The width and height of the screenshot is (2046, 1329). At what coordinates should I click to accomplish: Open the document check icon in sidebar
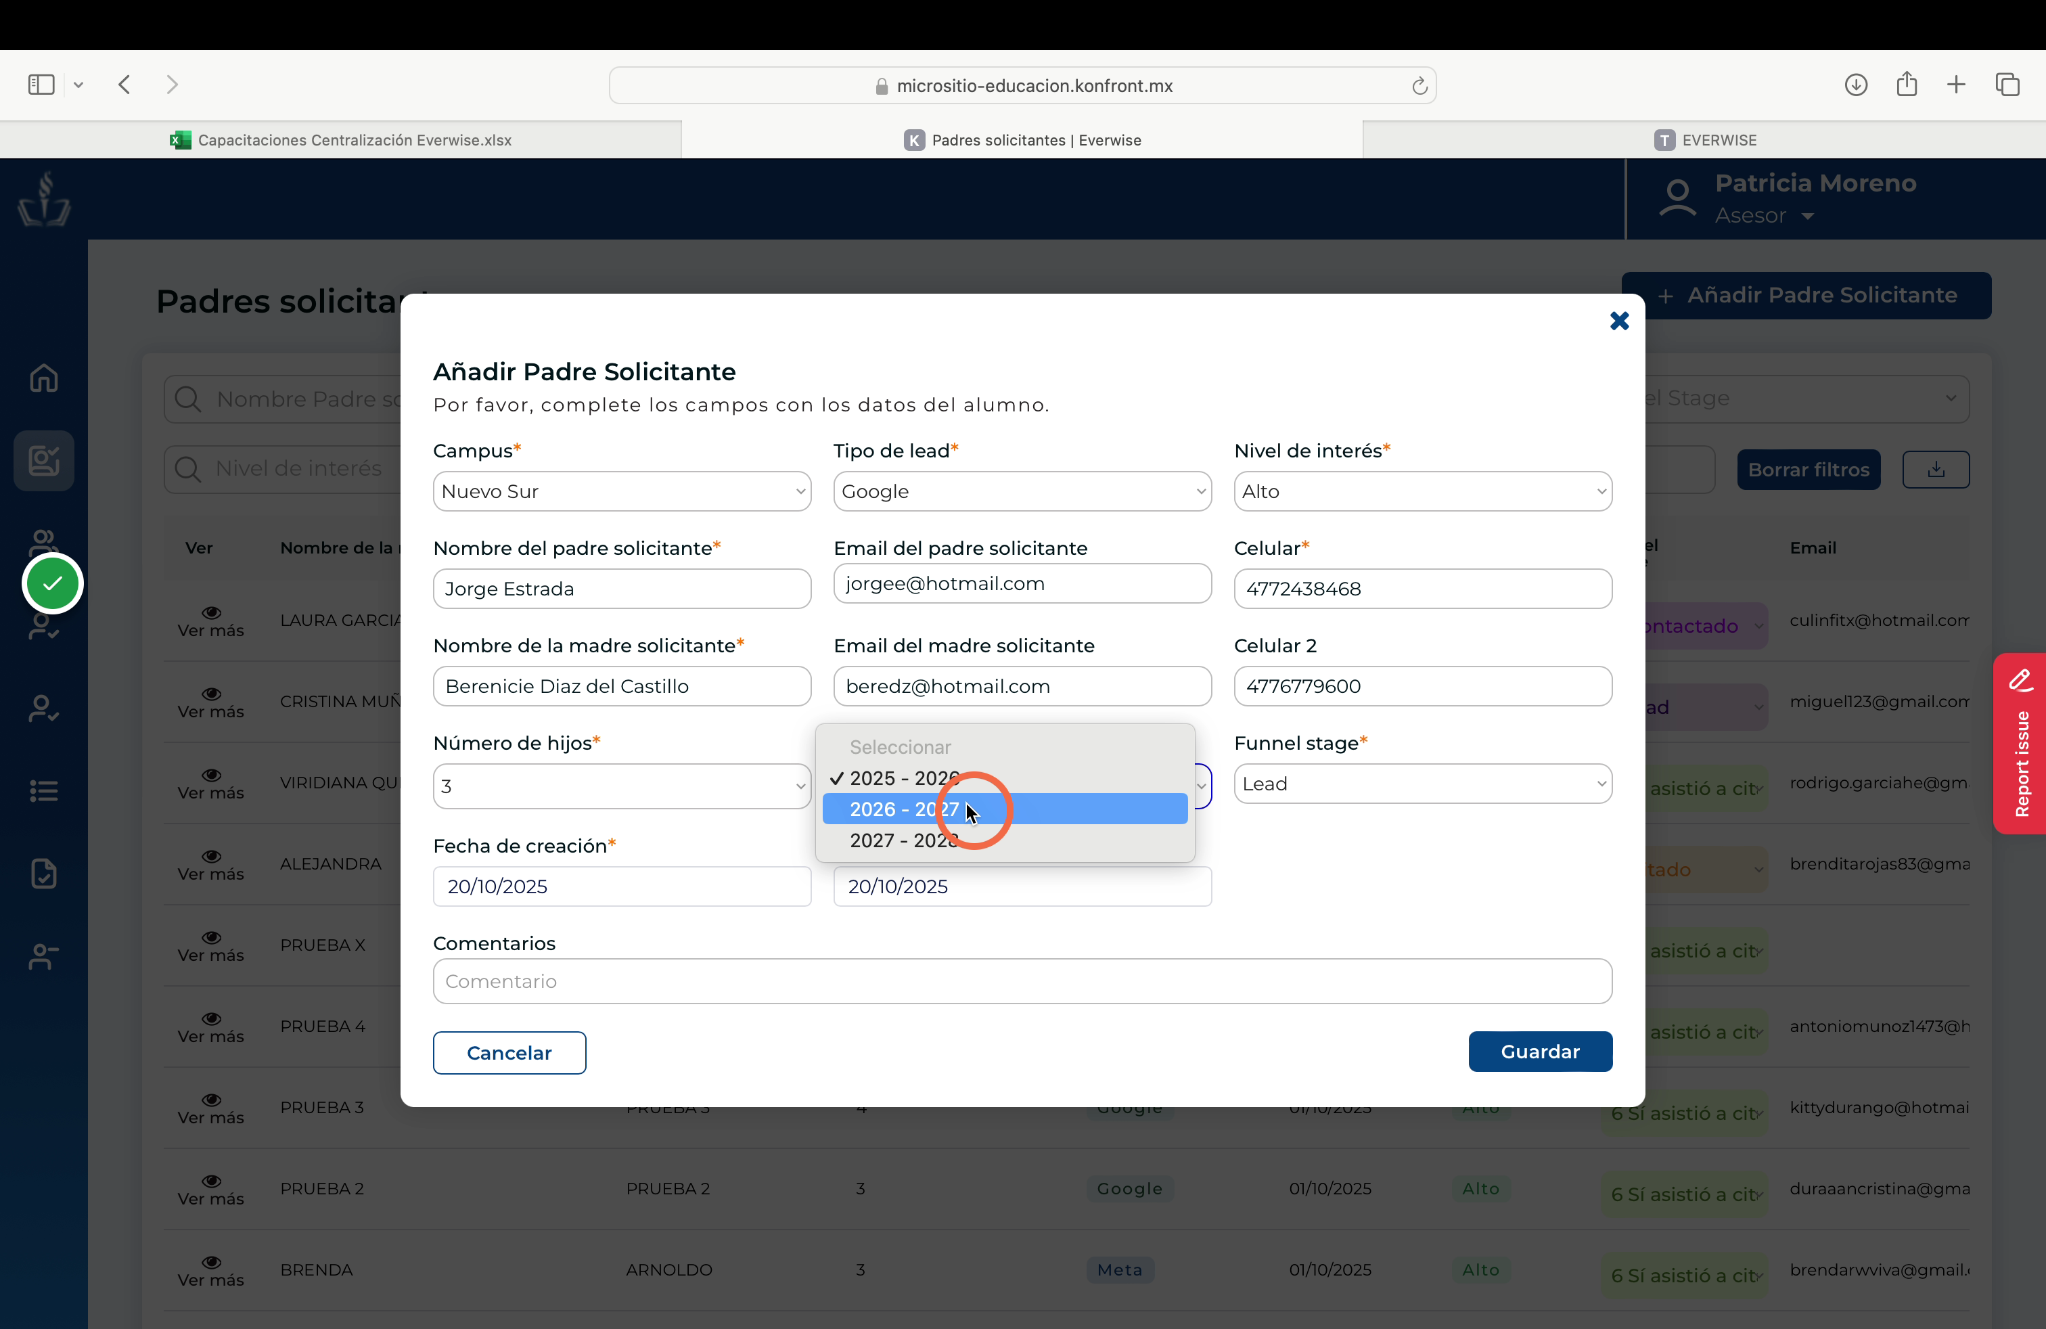point(44,874)
